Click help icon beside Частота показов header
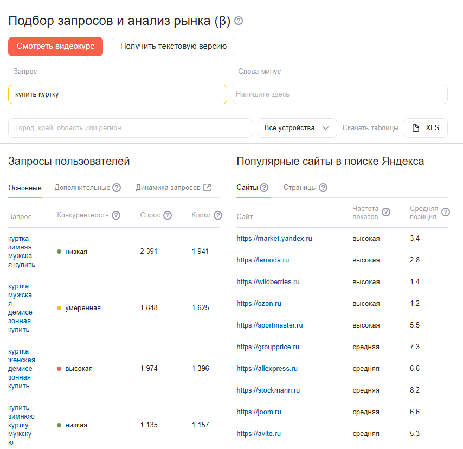463x449 pixels. (386, 212)
